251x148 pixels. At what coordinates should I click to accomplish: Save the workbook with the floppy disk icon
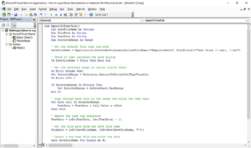pos(15,15)
